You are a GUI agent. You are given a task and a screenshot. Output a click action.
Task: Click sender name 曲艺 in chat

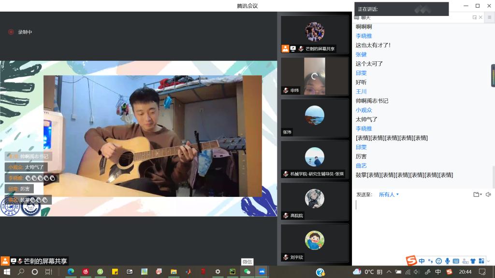361,166
